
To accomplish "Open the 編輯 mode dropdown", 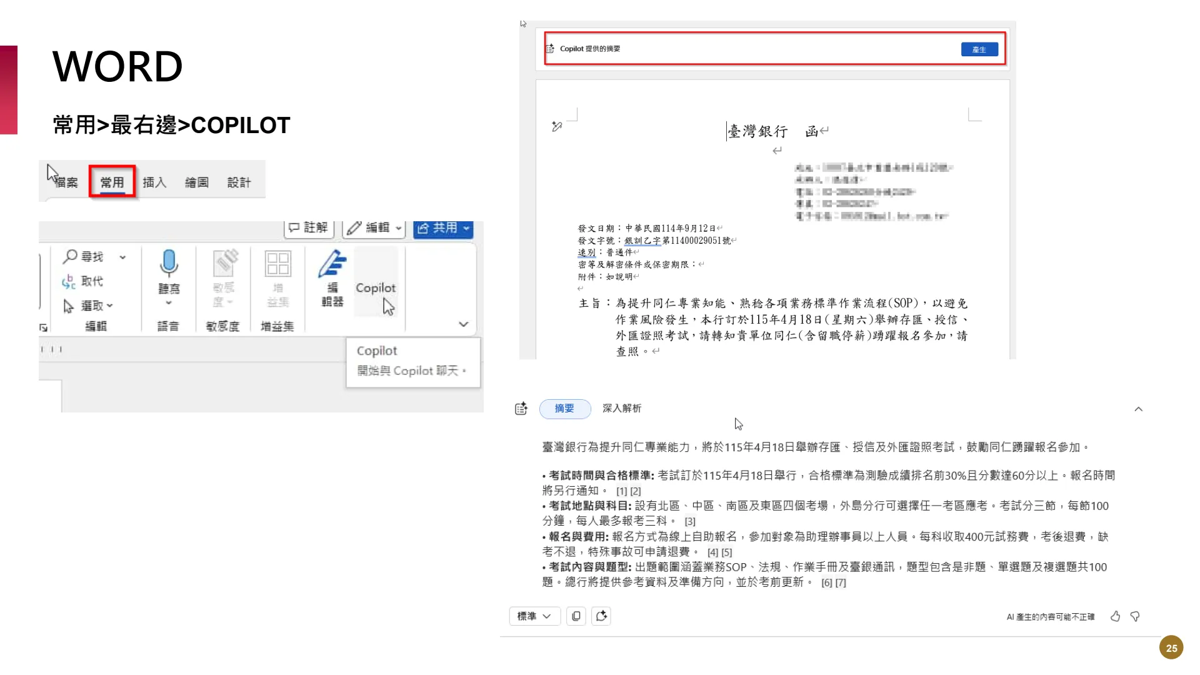I will (x=374, y=227).
